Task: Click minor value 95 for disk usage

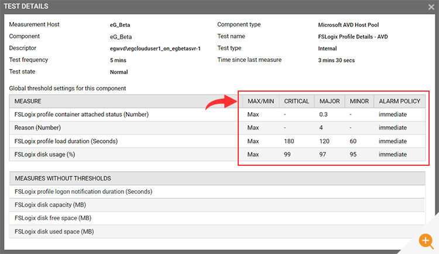Action: point(353,155)
